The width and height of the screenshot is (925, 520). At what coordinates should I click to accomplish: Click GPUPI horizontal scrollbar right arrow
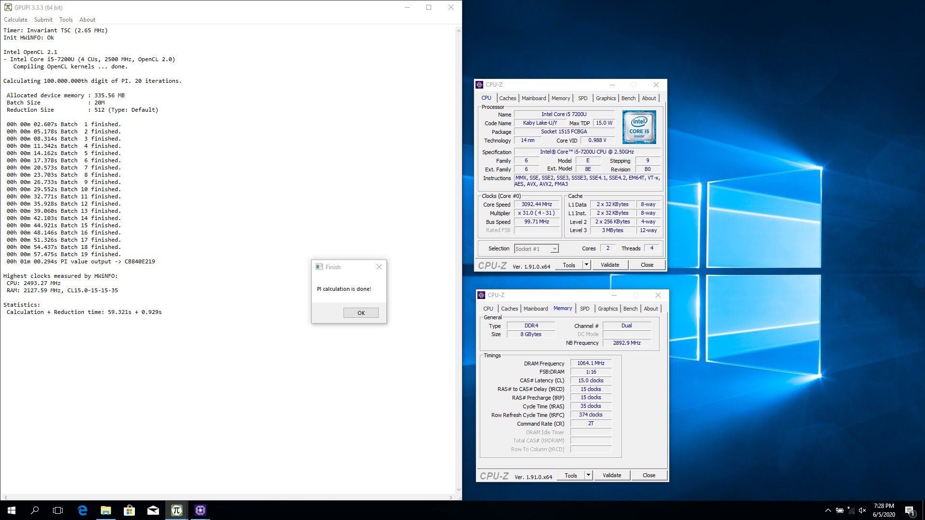tap(451, 497)
